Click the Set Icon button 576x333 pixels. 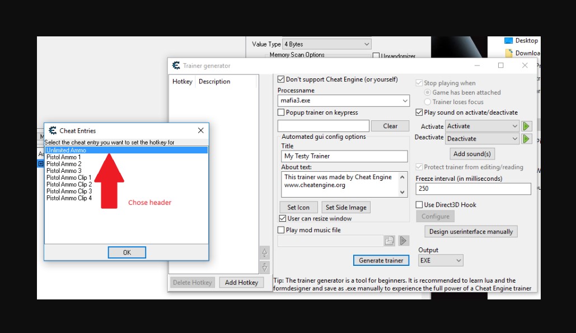[298, 208]
